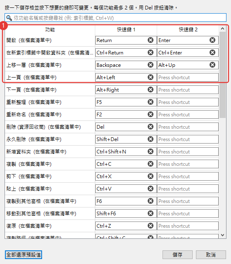This screenshot has height=264, width=231.
Task: Clear the Ctrl+Z shortcut for 復原
Action: tap(151, 226)
